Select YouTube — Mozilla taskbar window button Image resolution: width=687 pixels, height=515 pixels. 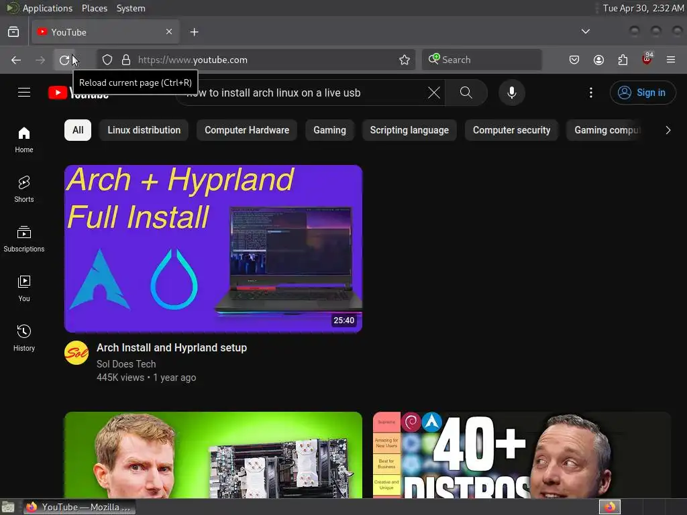pos(79,507)
